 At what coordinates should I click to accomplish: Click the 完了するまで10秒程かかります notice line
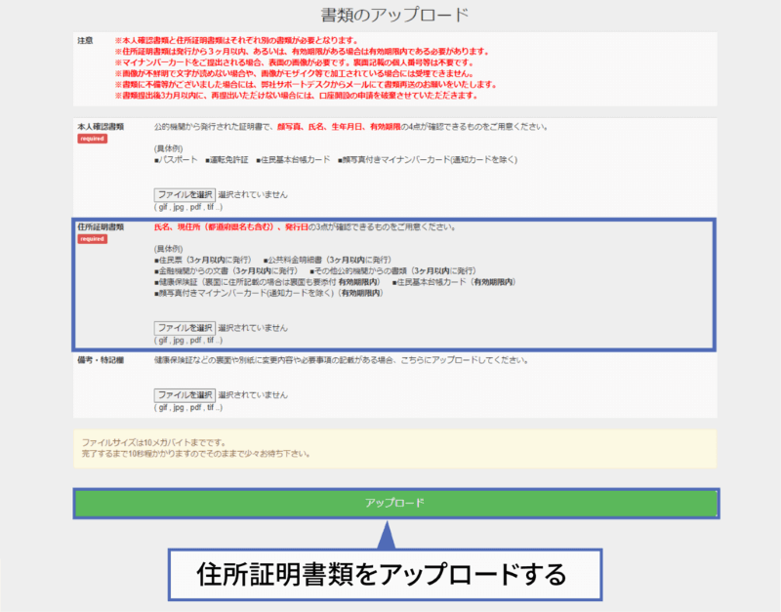196,454
